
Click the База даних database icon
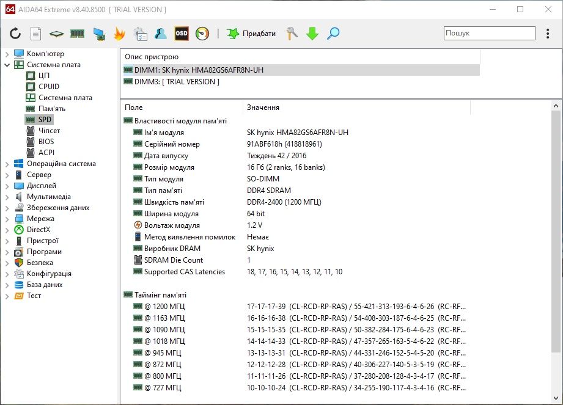click(19, 285)
